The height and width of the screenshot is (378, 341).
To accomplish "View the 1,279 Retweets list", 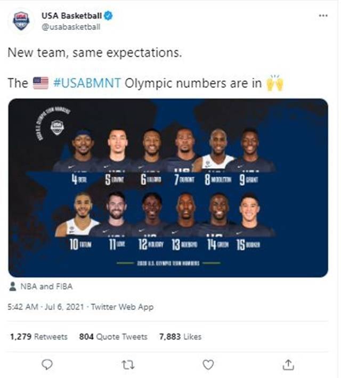I will point(38,336).
